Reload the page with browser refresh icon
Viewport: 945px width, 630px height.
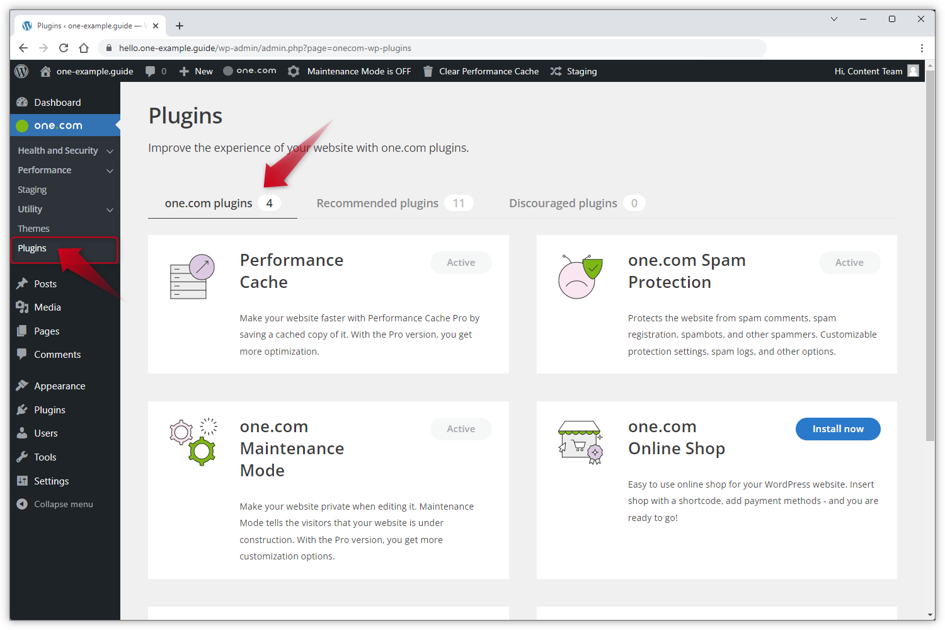(64, 48)
